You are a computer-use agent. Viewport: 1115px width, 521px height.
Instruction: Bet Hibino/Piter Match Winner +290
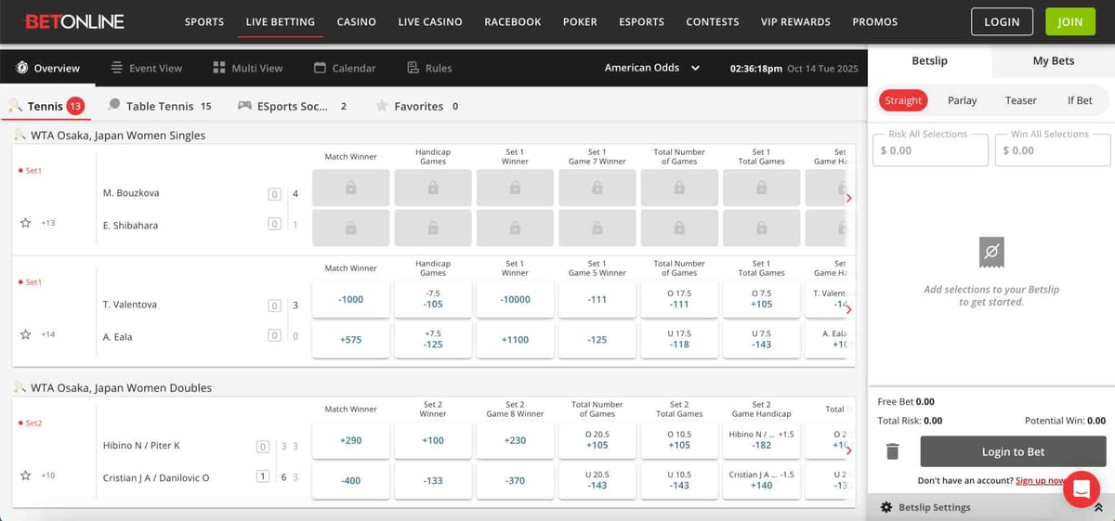pyautogui.click(x=350, y=440)
